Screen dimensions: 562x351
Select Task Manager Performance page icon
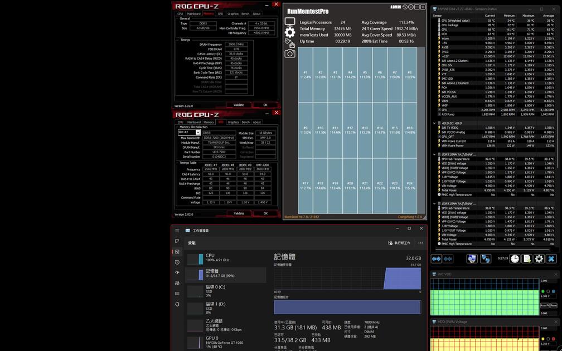pos(177,252)
